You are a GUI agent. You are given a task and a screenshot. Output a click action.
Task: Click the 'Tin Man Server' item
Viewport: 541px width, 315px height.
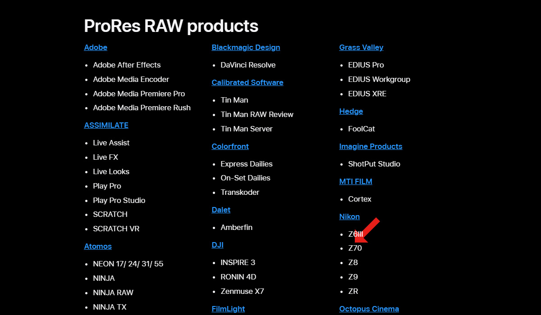[x=247, y=129]
